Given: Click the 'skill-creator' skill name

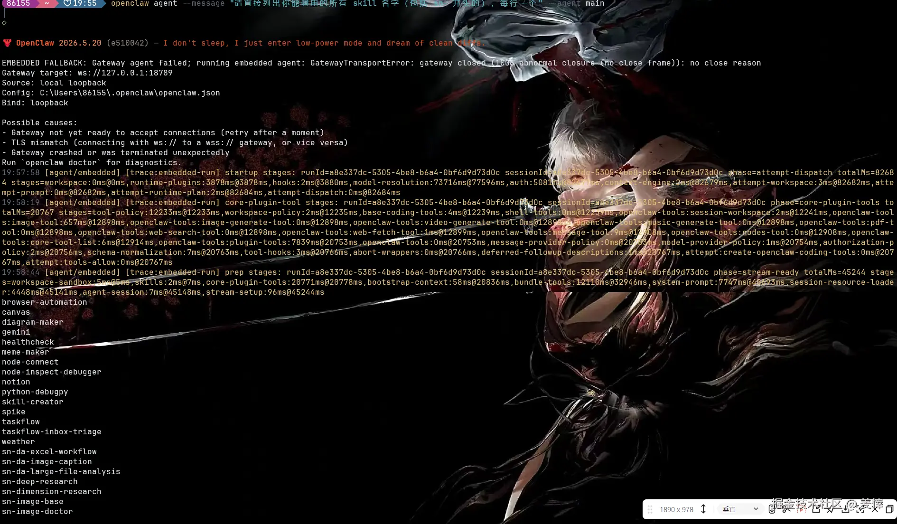Looking at the screenshot, I should point(33,402).
